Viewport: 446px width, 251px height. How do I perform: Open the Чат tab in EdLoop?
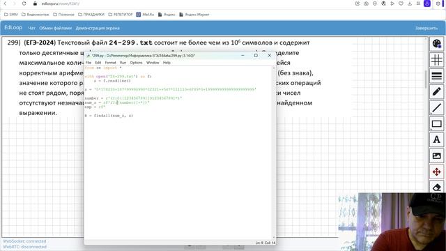tap(31, 28)
